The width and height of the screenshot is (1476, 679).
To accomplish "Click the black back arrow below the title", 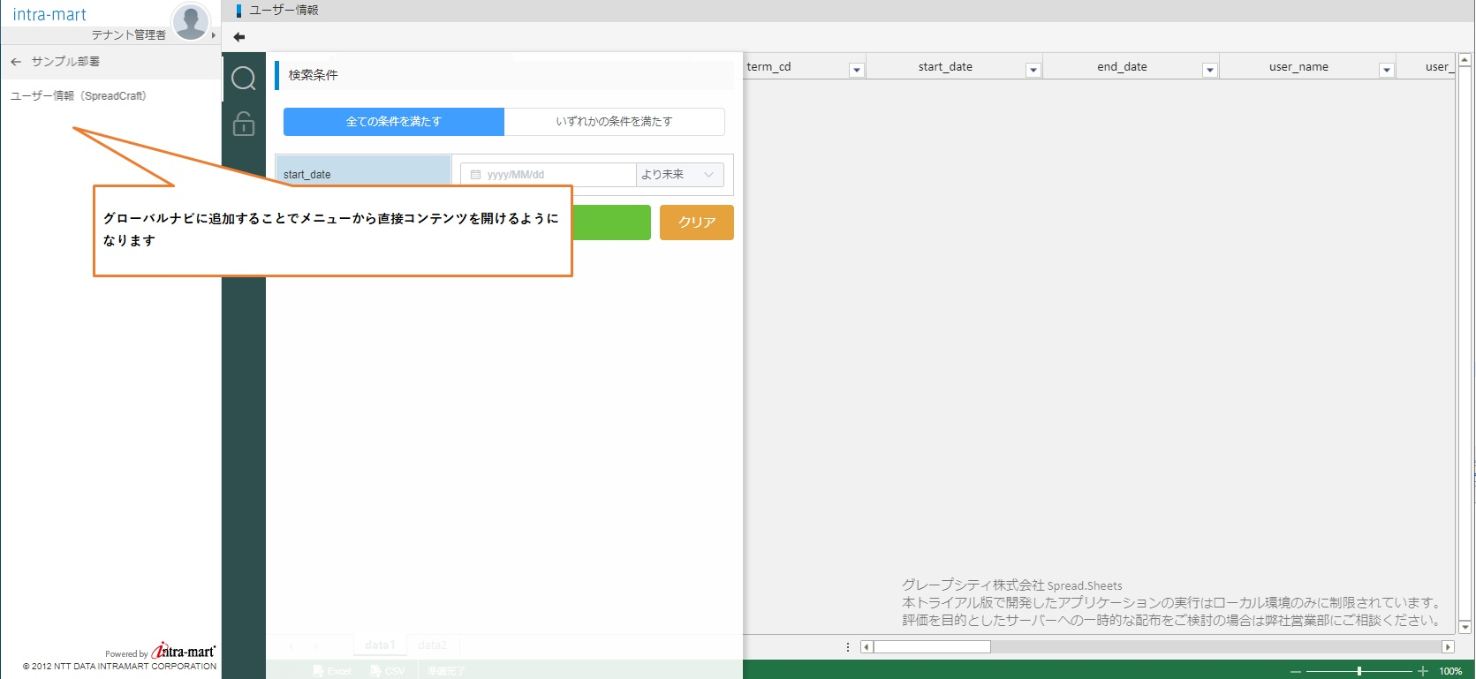I will (238, 37).
